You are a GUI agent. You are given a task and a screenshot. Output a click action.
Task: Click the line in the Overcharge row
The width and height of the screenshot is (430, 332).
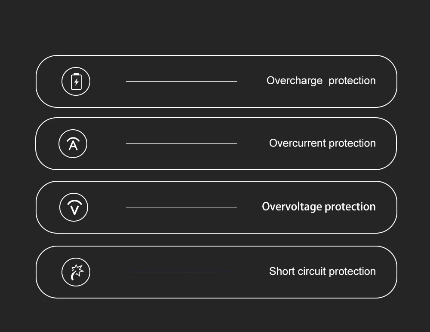181,81
